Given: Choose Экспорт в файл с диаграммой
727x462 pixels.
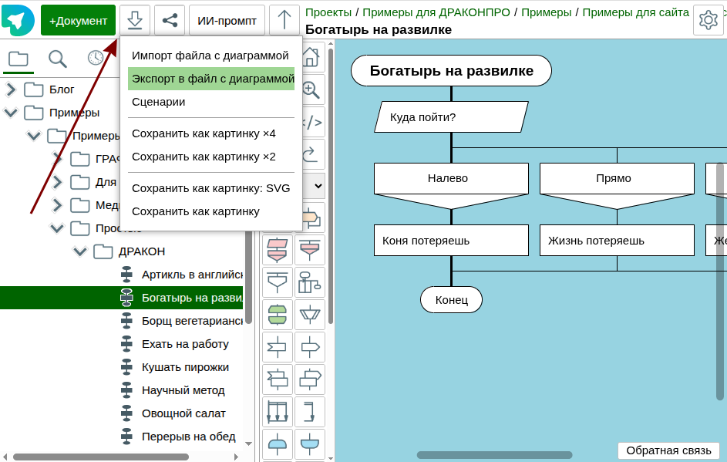Looking at the screenshot, I should 211,79.
